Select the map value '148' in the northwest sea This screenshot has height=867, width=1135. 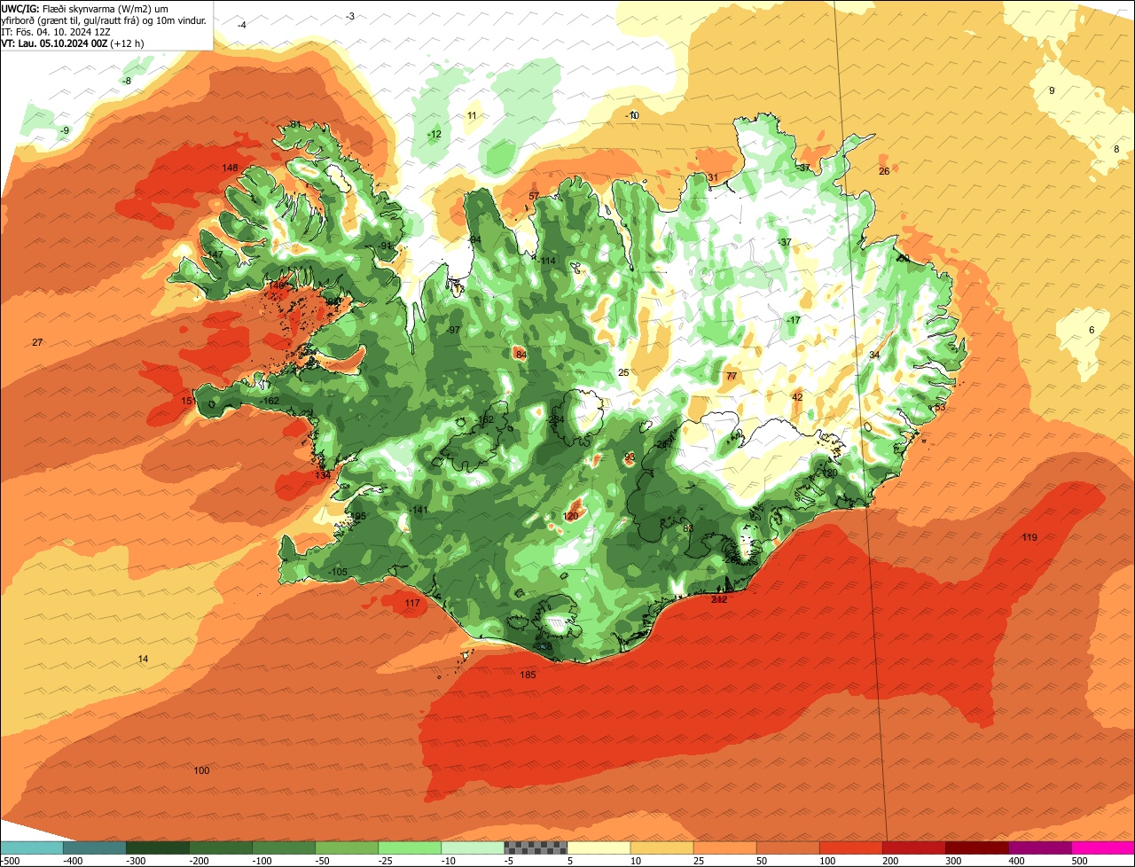click(x=230, y=168)
